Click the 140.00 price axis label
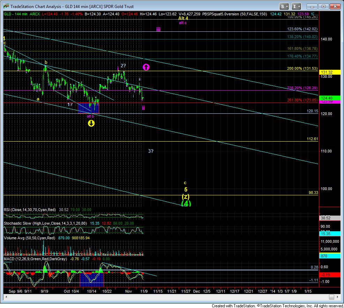 click(327, 39)
